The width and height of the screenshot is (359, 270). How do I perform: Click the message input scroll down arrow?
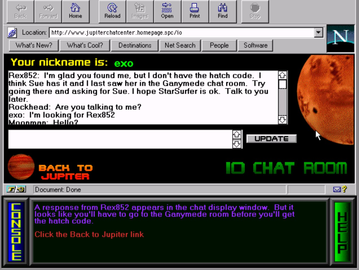tap(237, 144)
